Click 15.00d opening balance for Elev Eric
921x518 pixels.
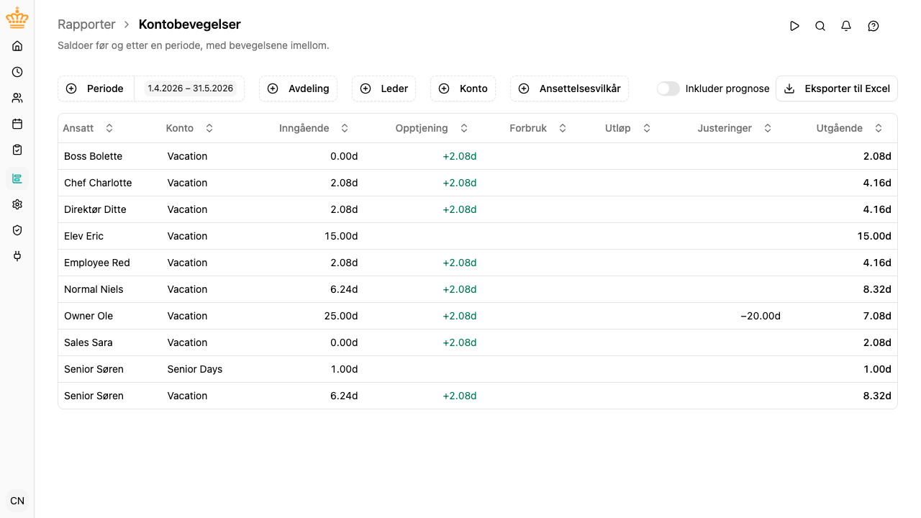pos(341,236)
